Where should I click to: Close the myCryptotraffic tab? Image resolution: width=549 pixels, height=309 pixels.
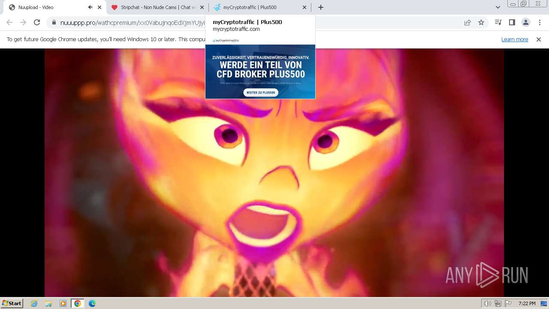305,7
